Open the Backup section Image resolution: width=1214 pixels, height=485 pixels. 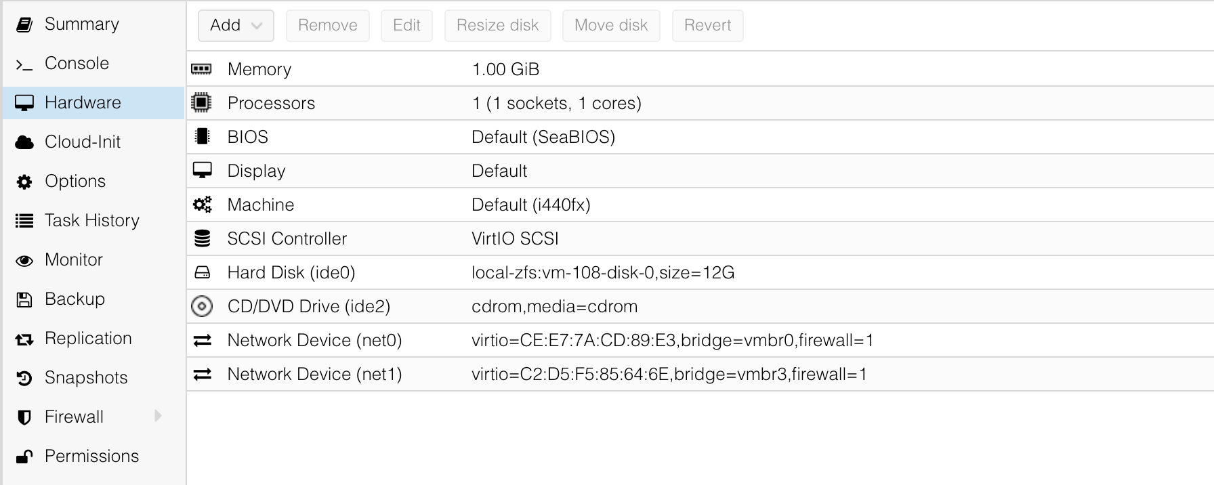coord(75,299)
